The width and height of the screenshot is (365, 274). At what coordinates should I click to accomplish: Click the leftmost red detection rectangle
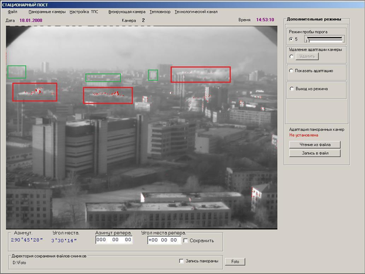click(x=35, y=92)
